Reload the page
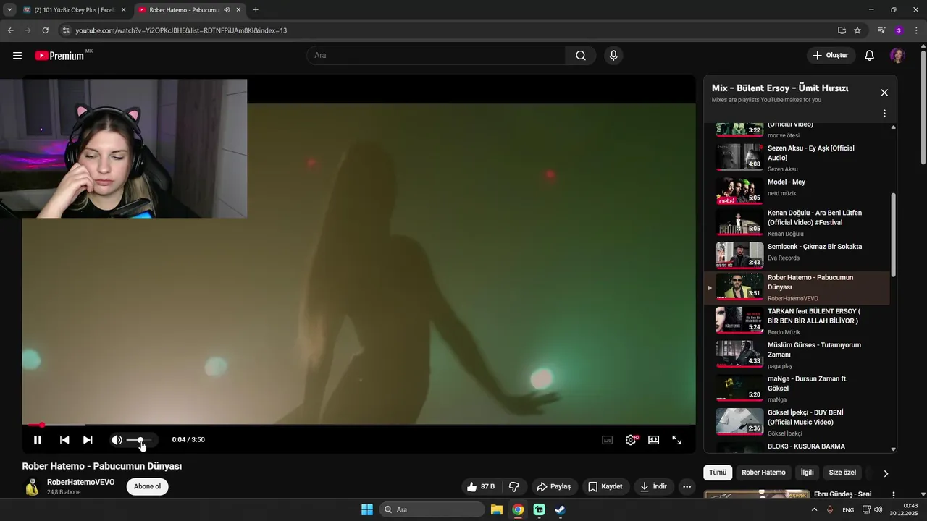The image size is (927, 521). coord(45,30)
